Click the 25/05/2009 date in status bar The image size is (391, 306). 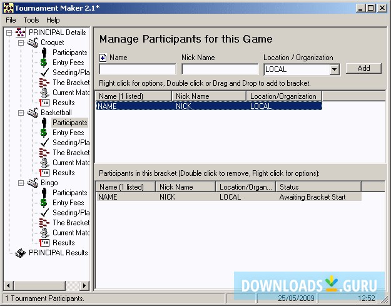click(x=296, y=298)
